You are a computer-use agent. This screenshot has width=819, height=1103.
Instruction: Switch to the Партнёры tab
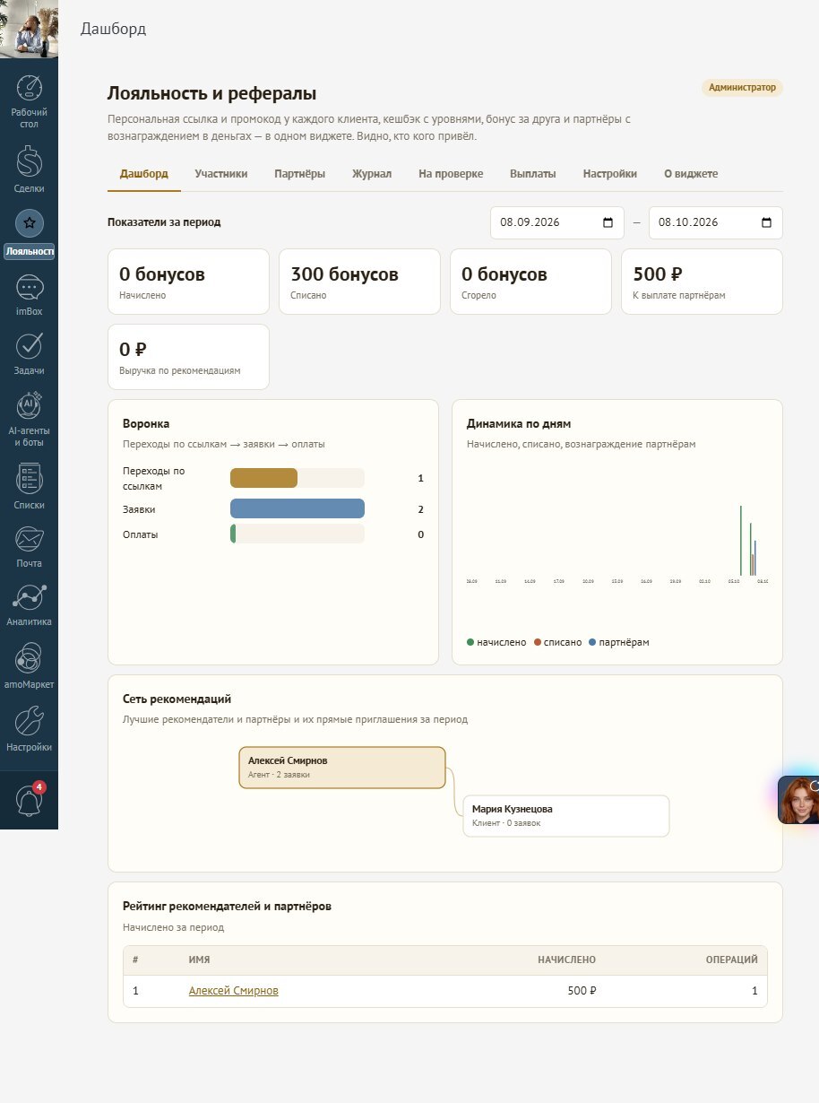coord(300,174)
